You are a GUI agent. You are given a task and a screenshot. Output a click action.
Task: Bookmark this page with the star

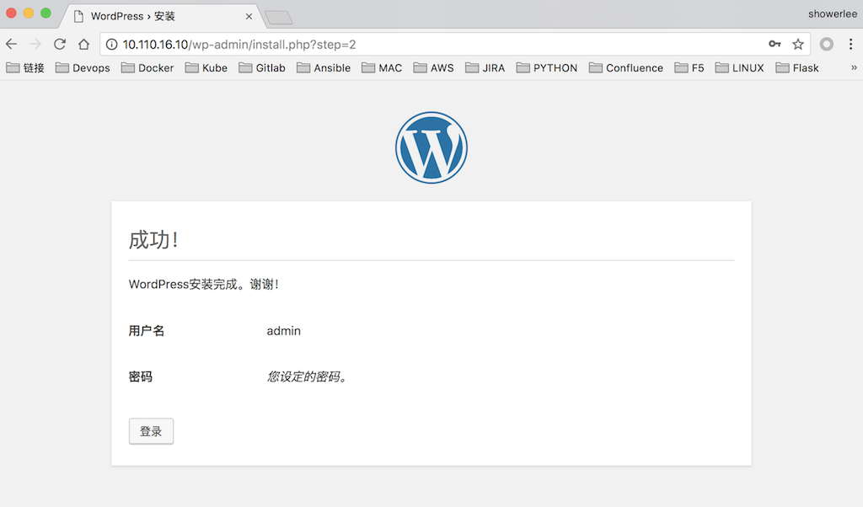[x=798, y=44]
